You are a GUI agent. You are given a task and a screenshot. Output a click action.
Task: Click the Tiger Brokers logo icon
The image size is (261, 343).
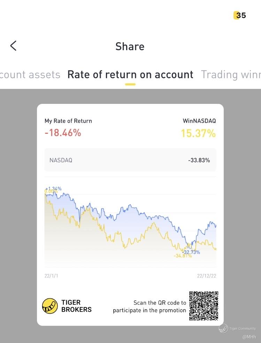click(x=50, y=306)
